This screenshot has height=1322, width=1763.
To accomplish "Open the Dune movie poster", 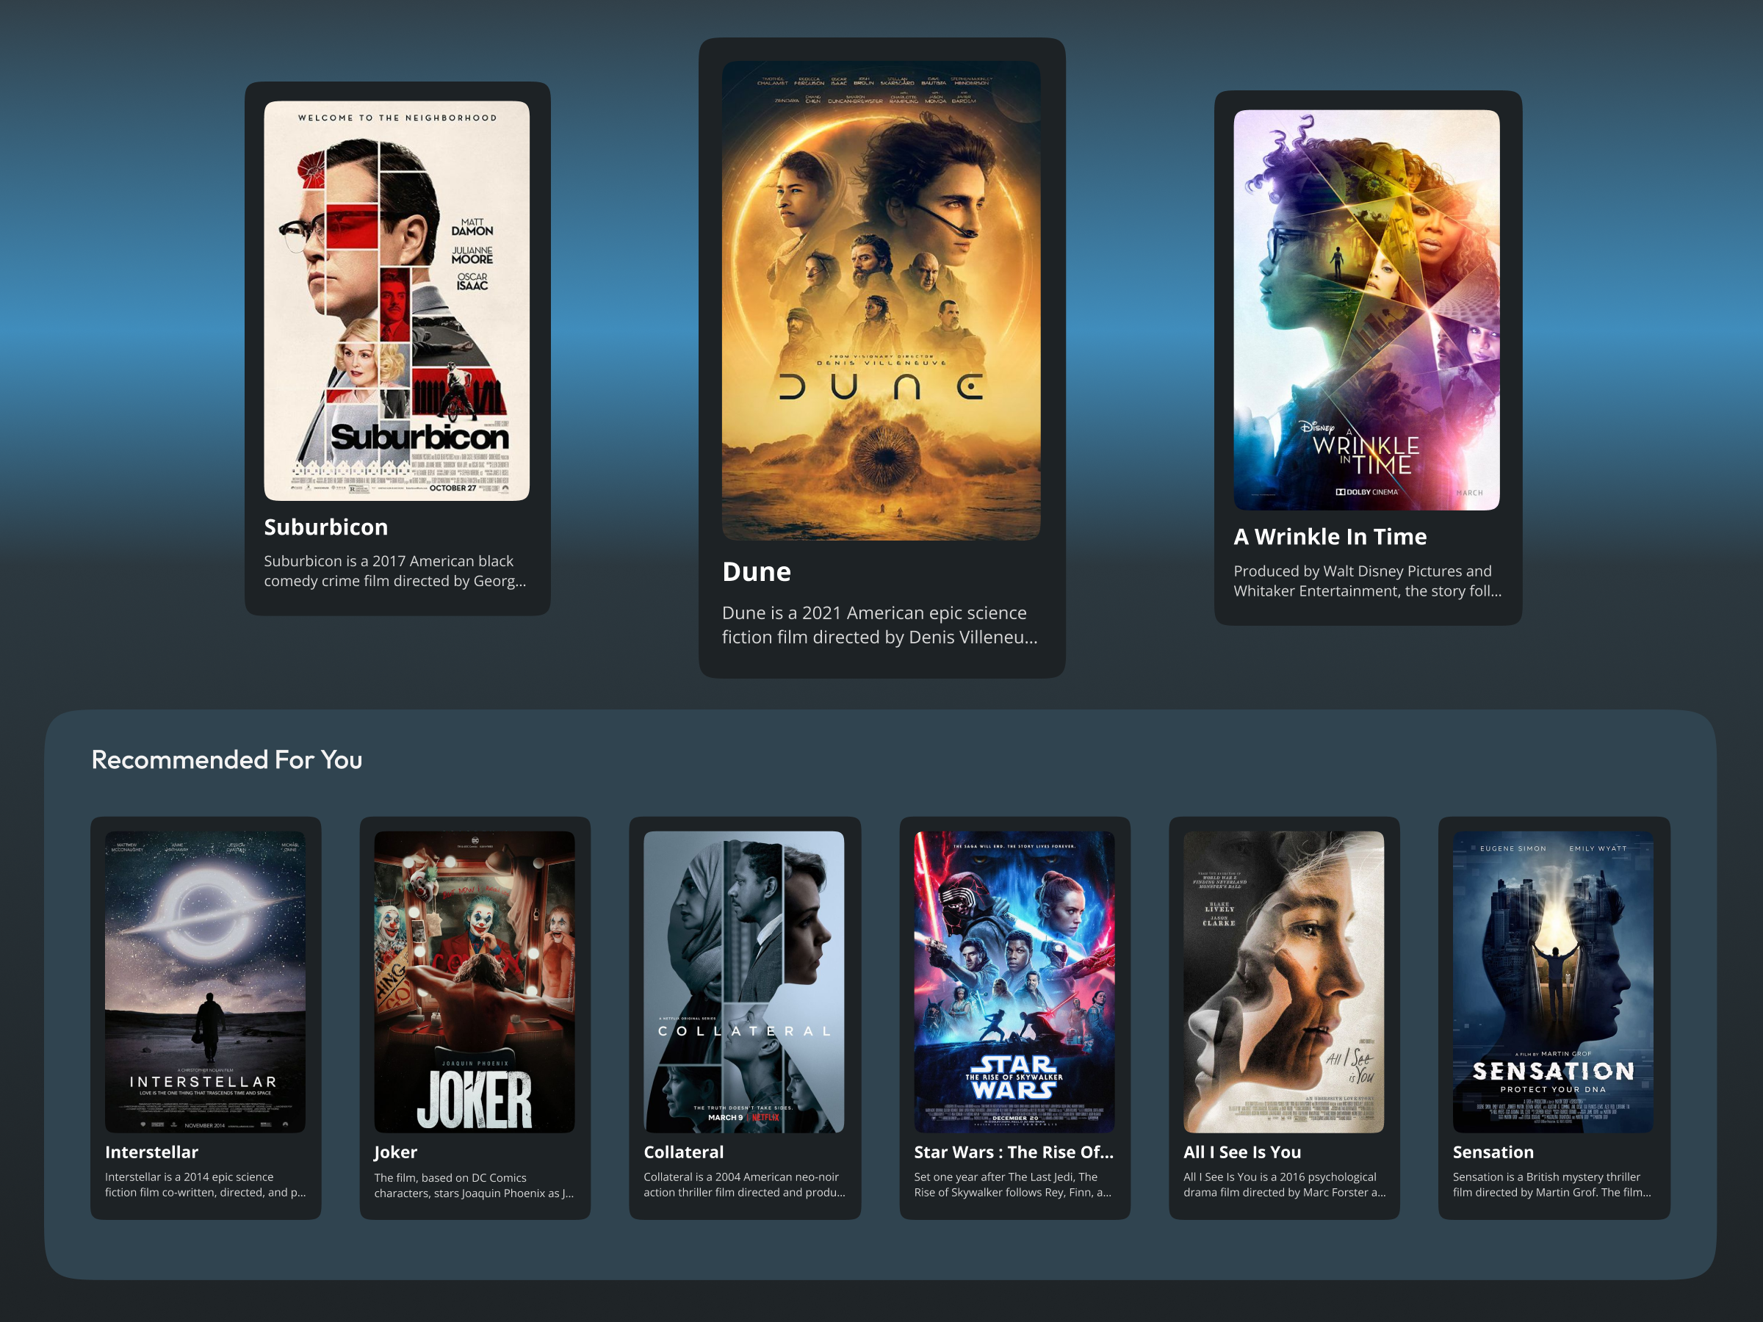I will point(881,300).
